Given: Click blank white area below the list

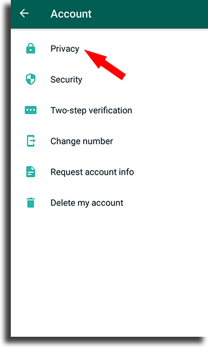Looking at the screenshot, I should (109, 276).
